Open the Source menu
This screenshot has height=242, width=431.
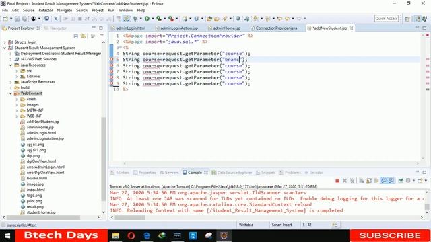pyautogui.click(x=28, y=11)
